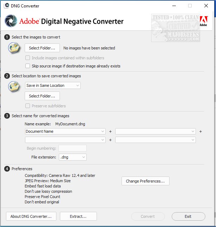Toggle the Preserve subfolders checkbox
216x227 pixels.
tap(28, 106)
